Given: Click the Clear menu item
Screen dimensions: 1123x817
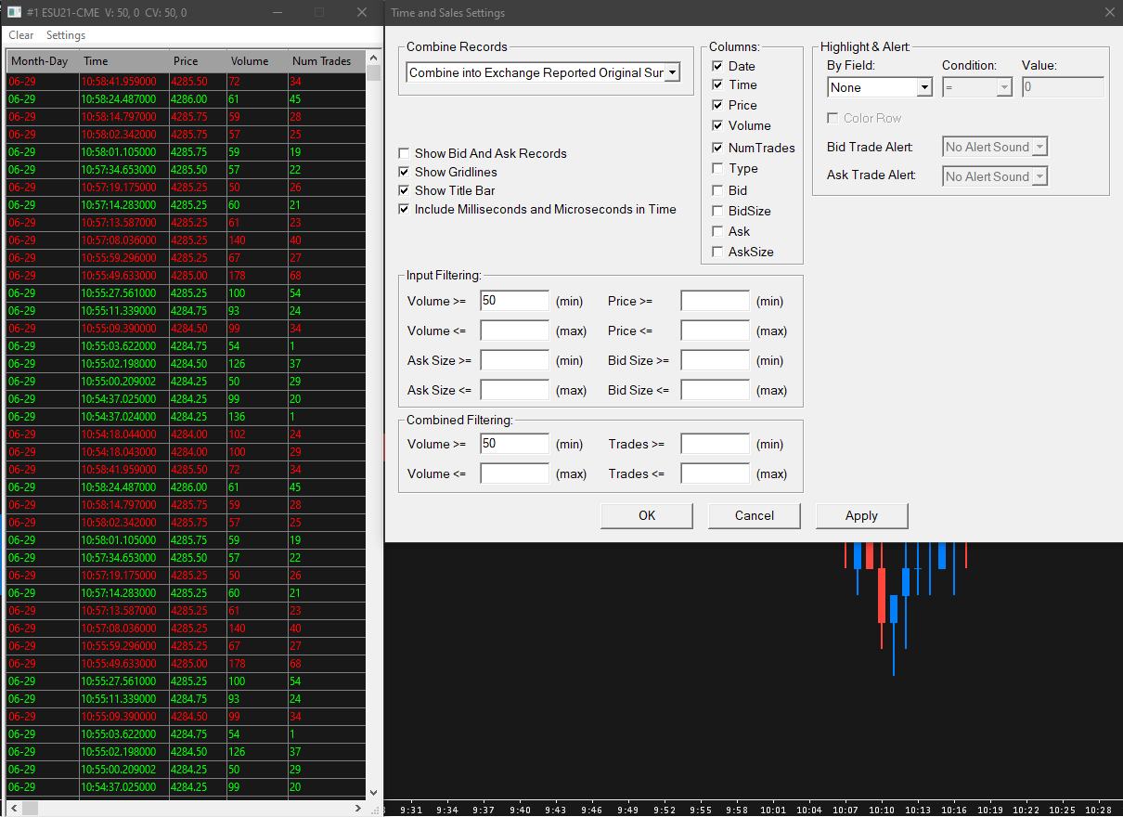Looking at the screenshot, I should (x=20, y=35).
